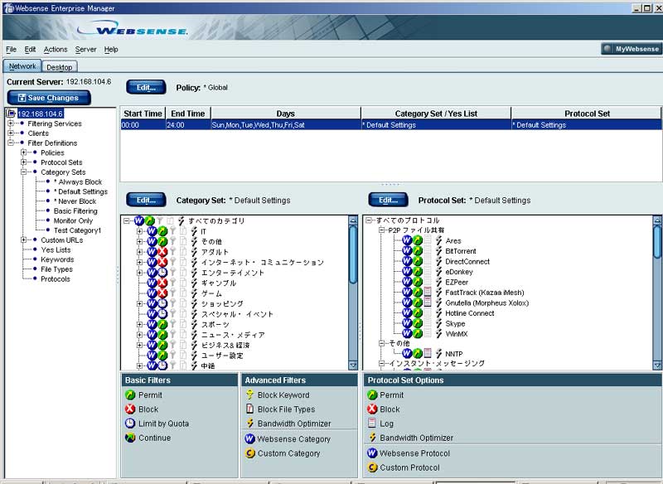Click the Permit icon in the BitTorrent row

click(418, 251)
